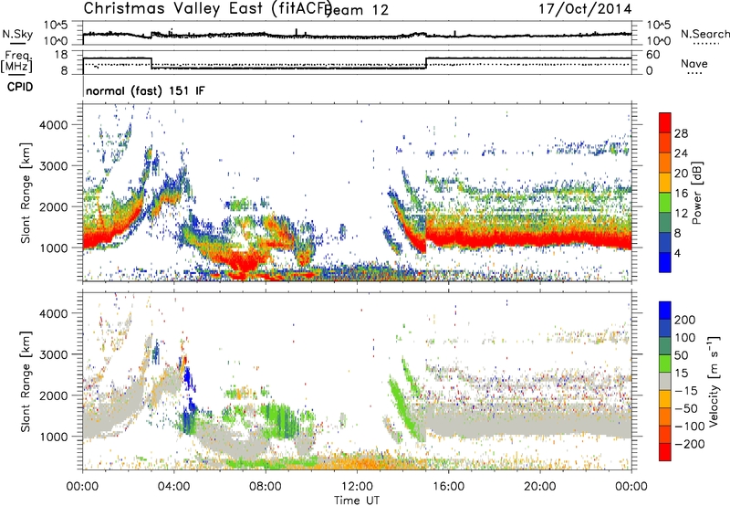
Task: Pick the red bottom segment of Velocity color bar
Action: [665, 452]
